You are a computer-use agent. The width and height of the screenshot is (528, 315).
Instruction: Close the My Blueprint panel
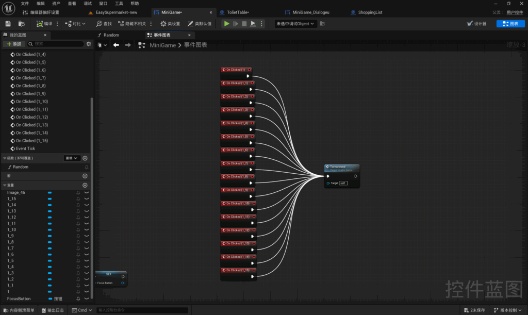click(45, 35)
